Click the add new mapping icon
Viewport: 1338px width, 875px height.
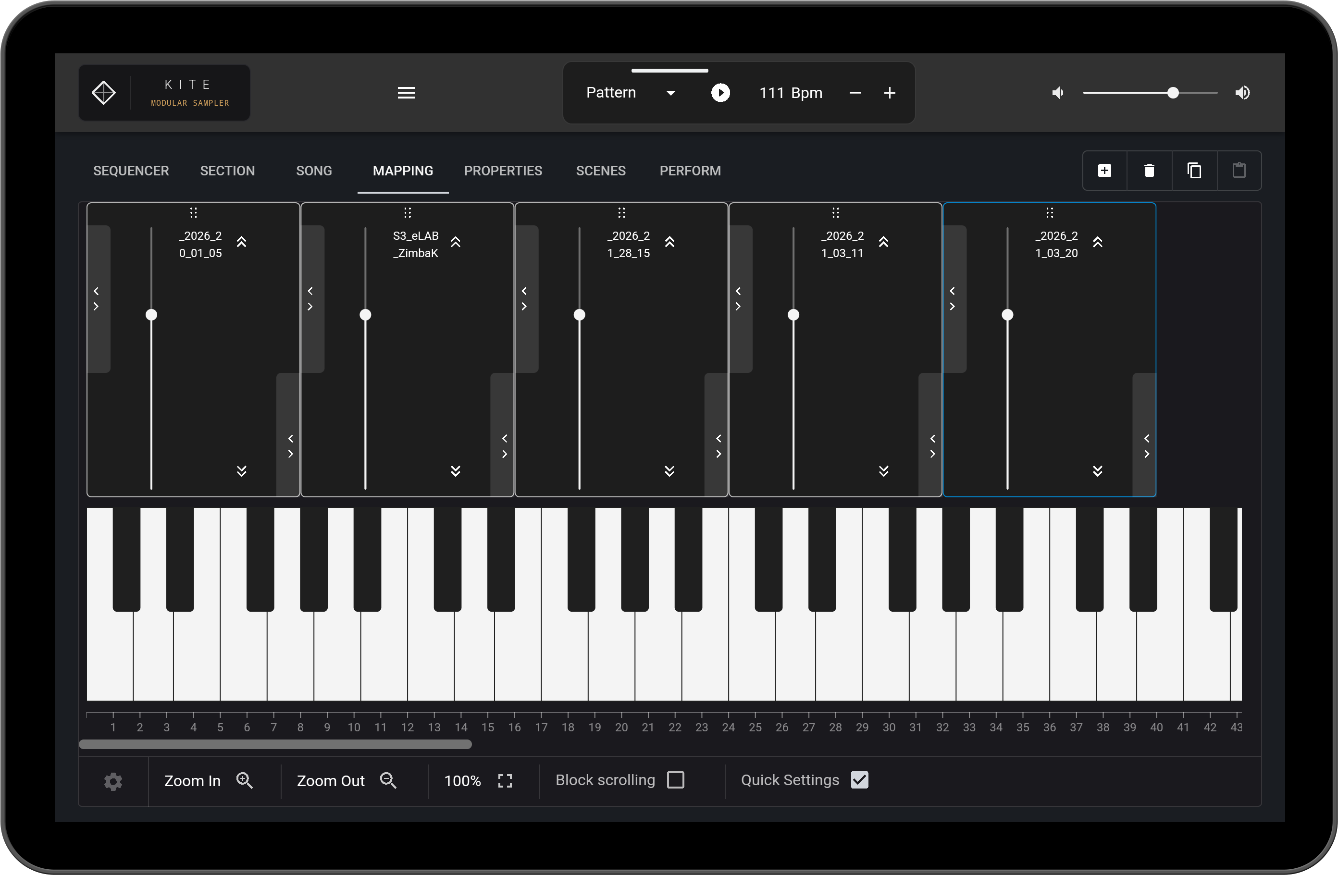(x=1104, y=170)
